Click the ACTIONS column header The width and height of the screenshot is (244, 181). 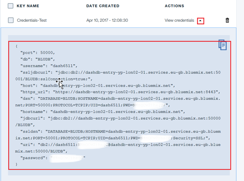click(174, 6)
